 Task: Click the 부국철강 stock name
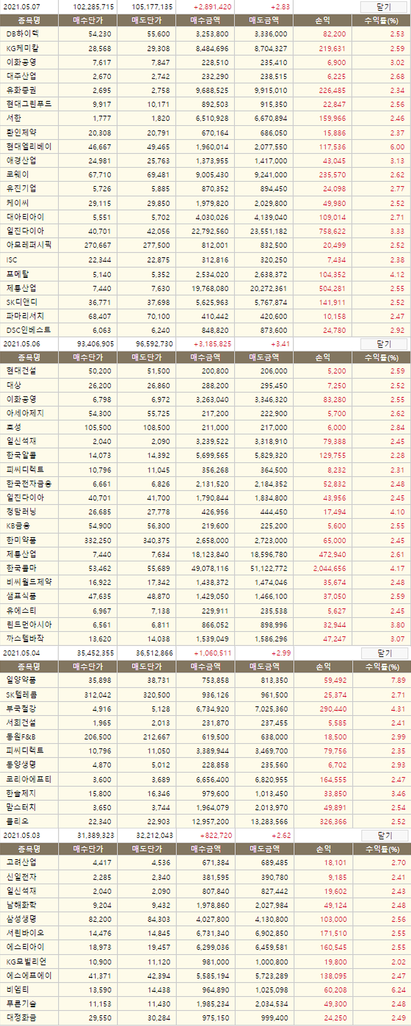(x=21, y=709)
